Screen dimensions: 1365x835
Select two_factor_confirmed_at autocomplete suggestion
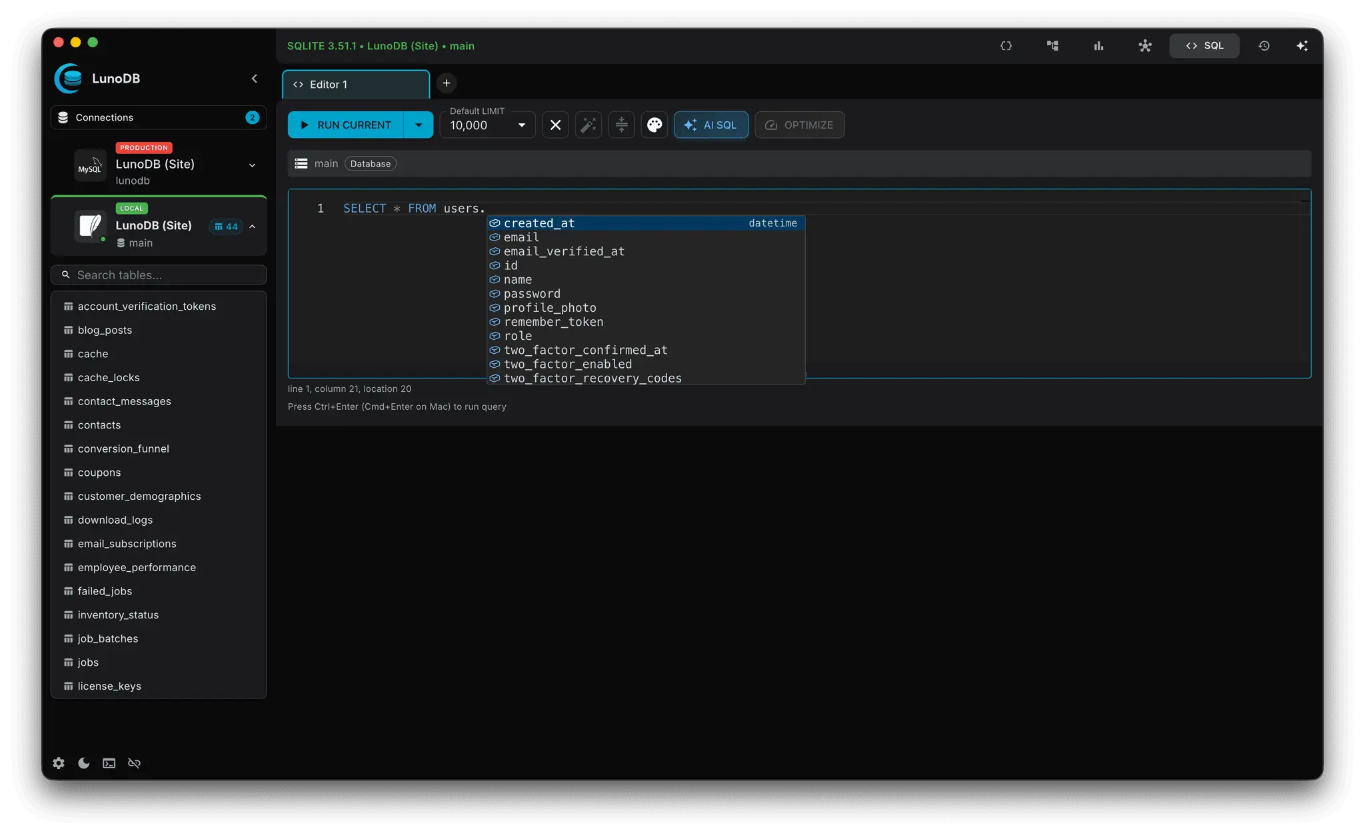[x=646, y=350]
